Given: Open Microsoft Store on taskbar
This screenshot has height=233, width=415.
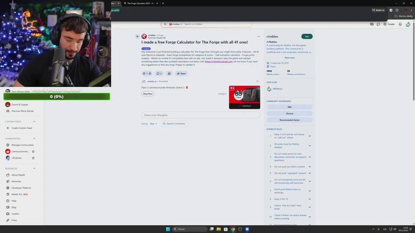Looking at the screenshot, I should tap(226, 229).
